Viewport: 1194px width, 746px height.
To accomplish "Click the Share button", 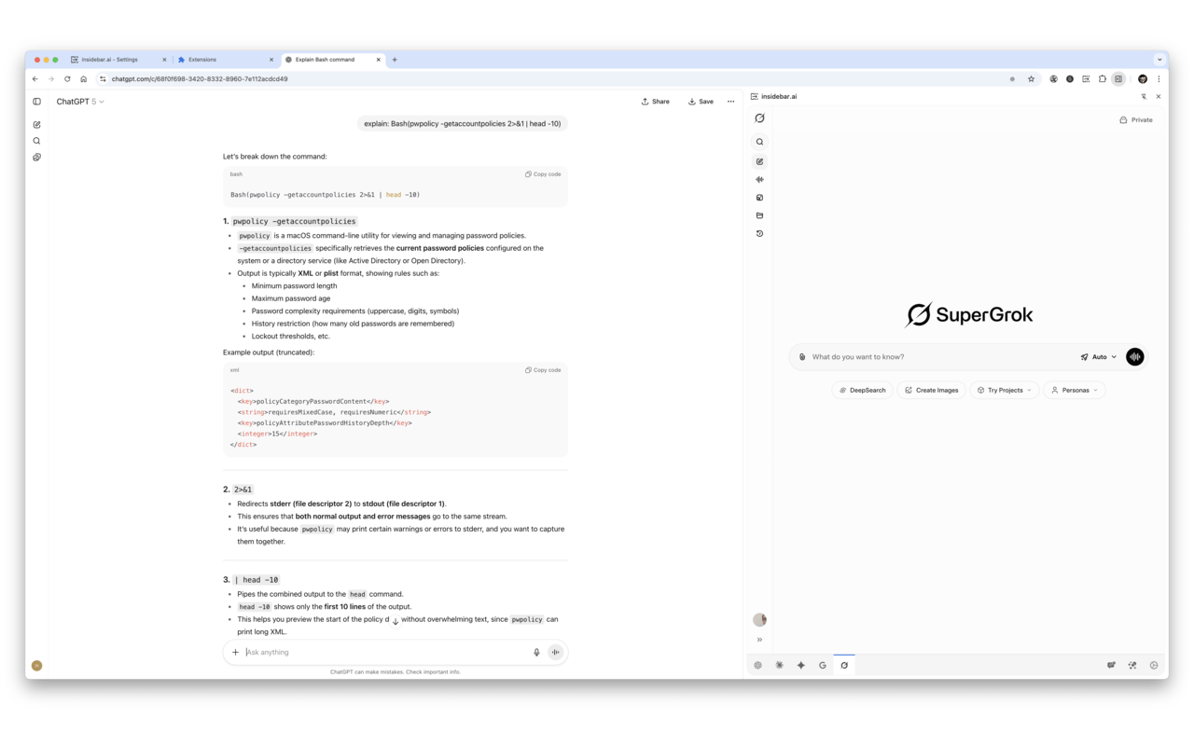I will (655, 102).
